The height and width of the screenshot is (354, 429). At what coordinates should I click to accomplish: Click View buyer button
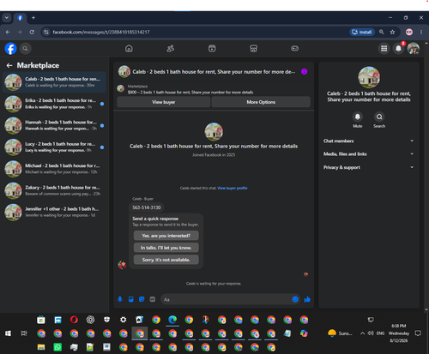(x=164, y=102)
